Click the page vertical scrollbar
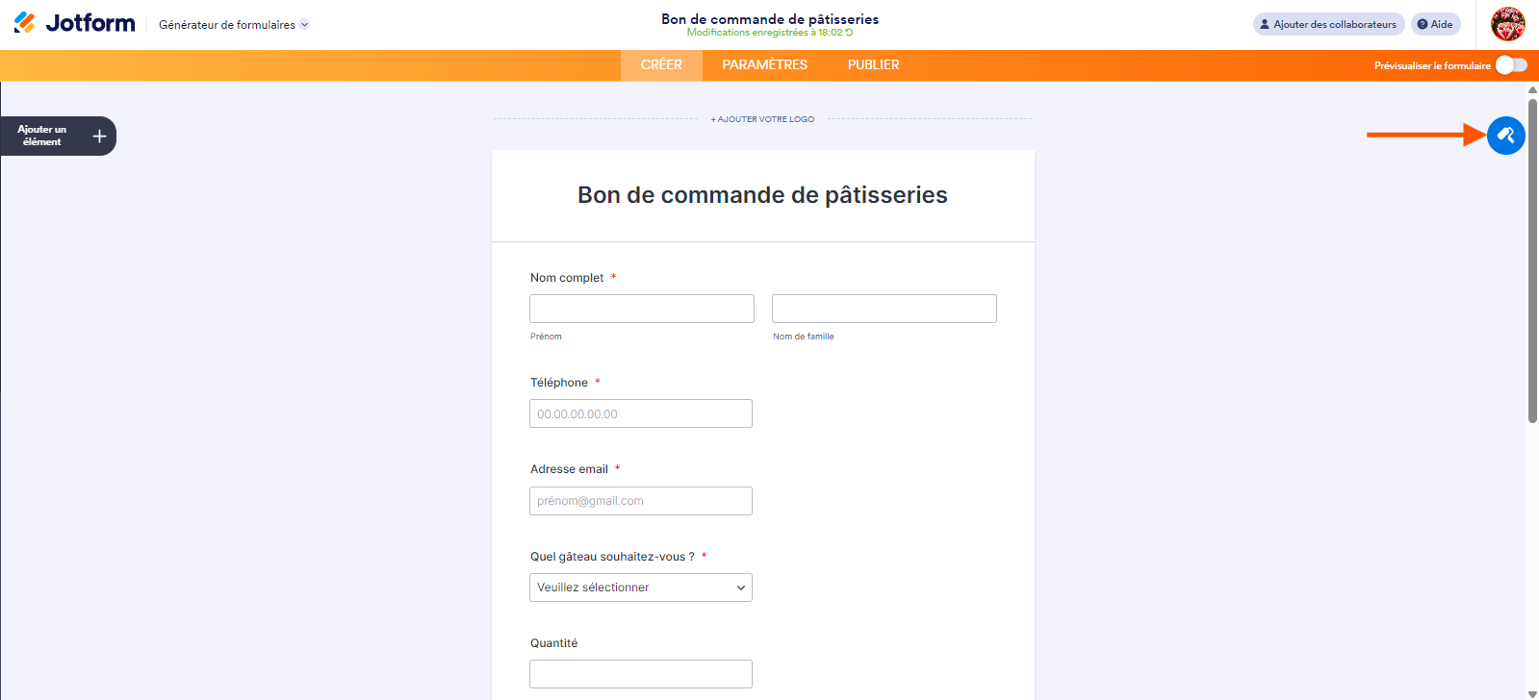This screenshot has width=1539, height=700. click(1532, 260)
